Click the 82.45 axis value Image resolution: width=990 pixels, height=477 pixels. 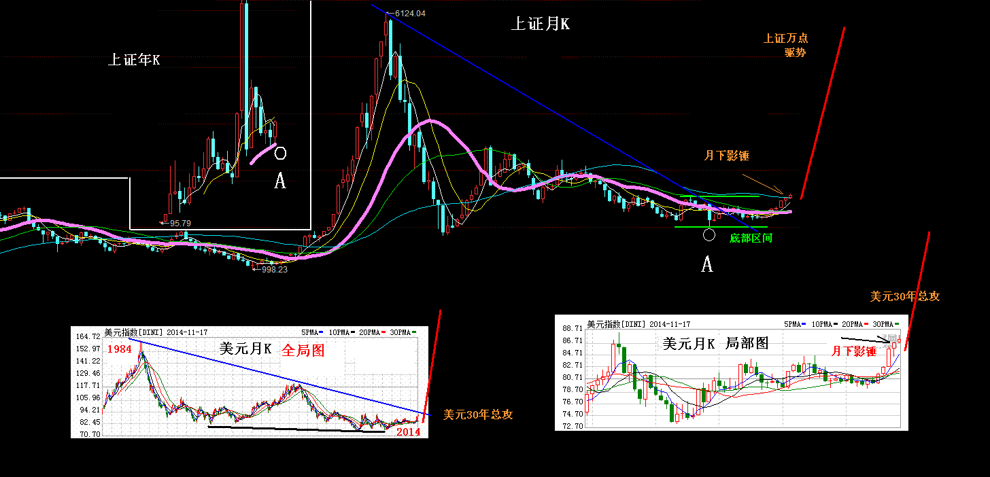pos(89,423)
